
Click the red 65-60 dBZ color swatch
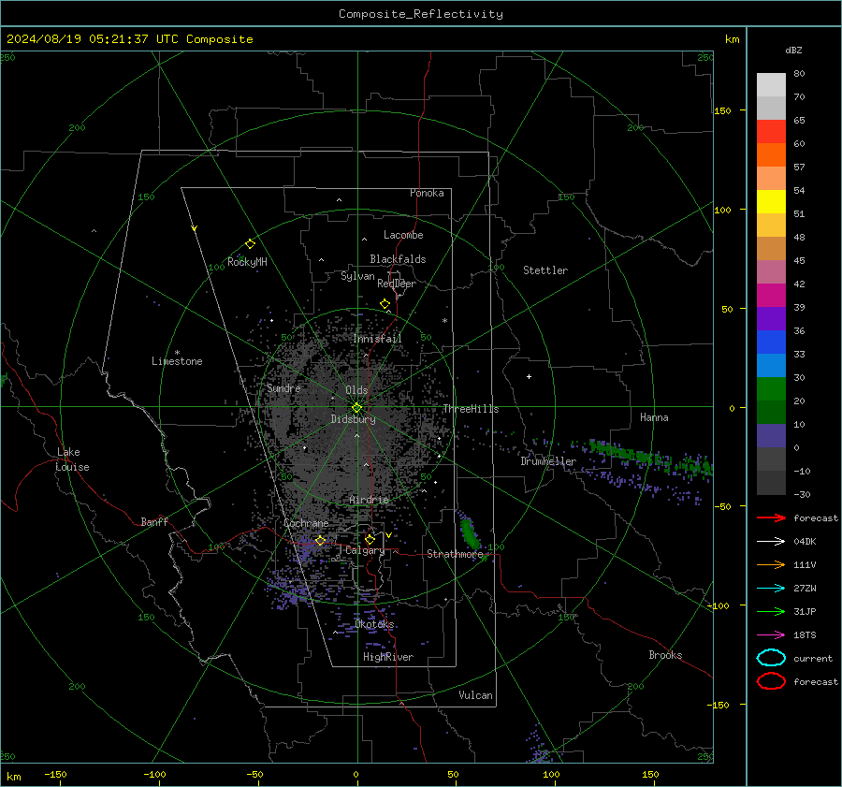[x=771, y=132]
